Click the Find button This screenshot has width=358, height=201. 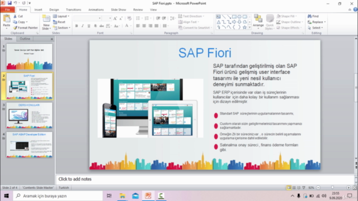[x=313, y=16]
